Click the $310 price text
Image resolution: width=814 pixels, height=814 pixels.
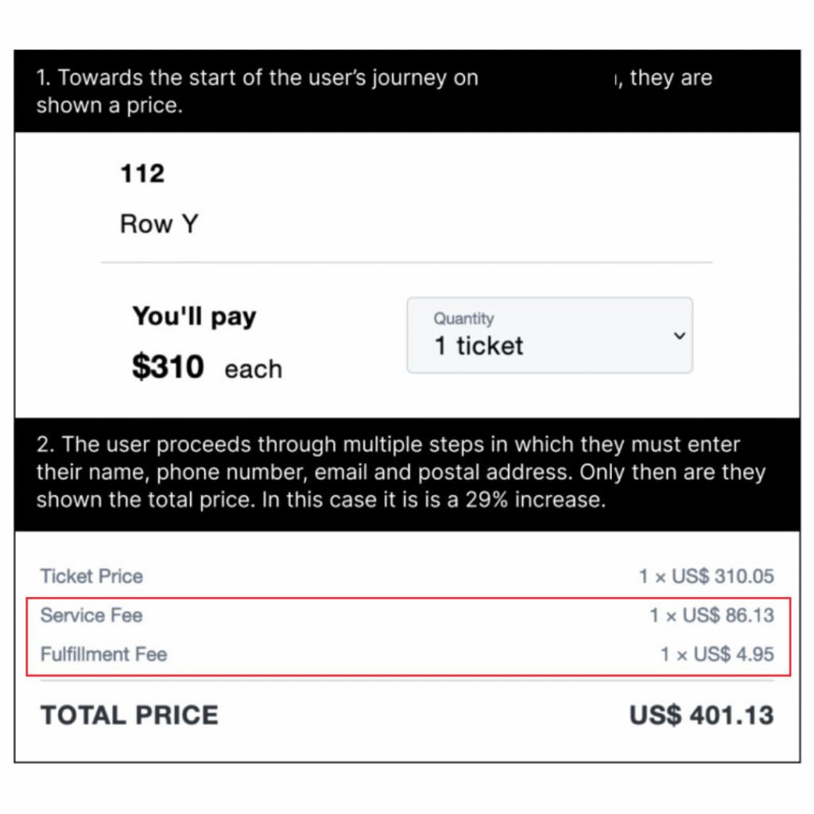167,366
